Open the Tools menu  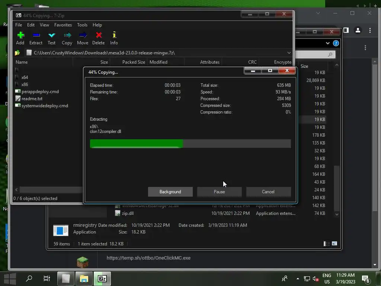[x=82, y=25]
